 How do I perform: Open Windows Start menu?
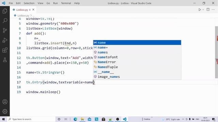click(x=3, y=119)
